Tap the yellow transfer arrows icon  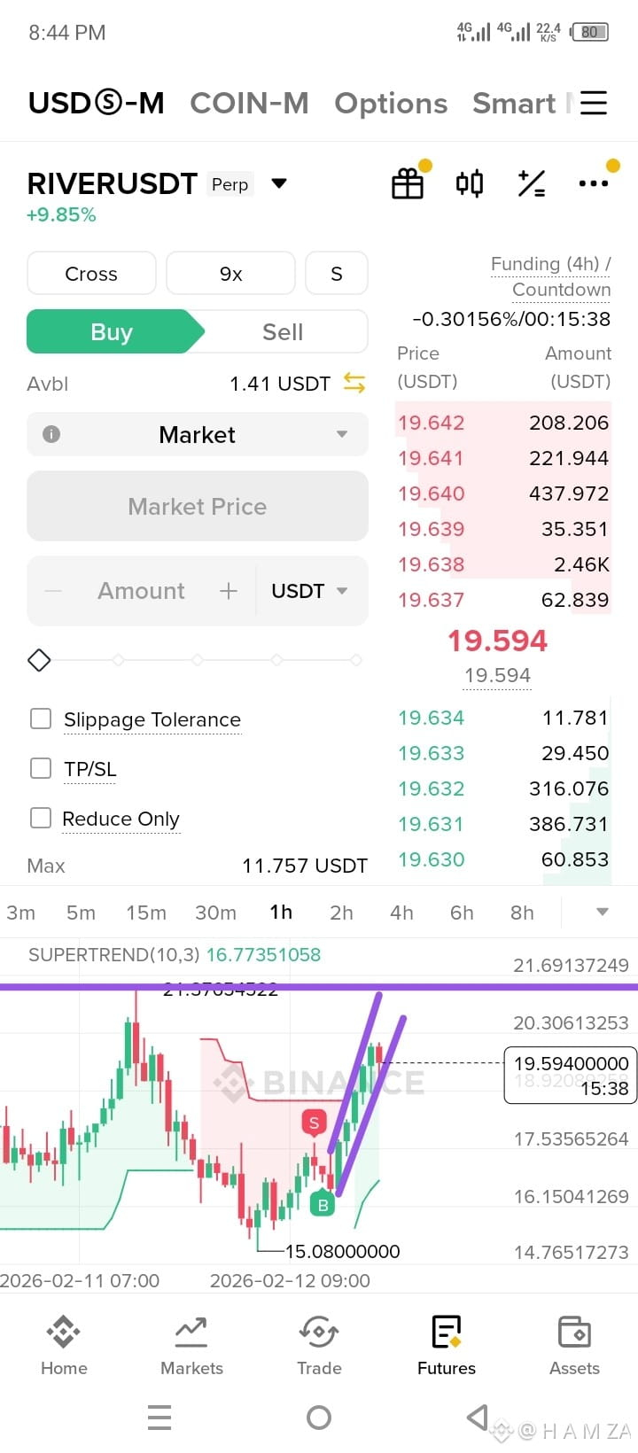point(354,383)
